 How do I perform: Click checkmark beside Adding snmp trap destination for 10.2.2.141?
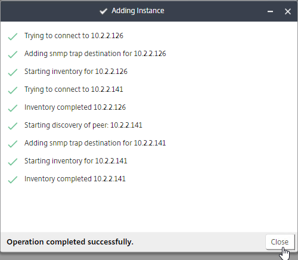pos(13,144)
